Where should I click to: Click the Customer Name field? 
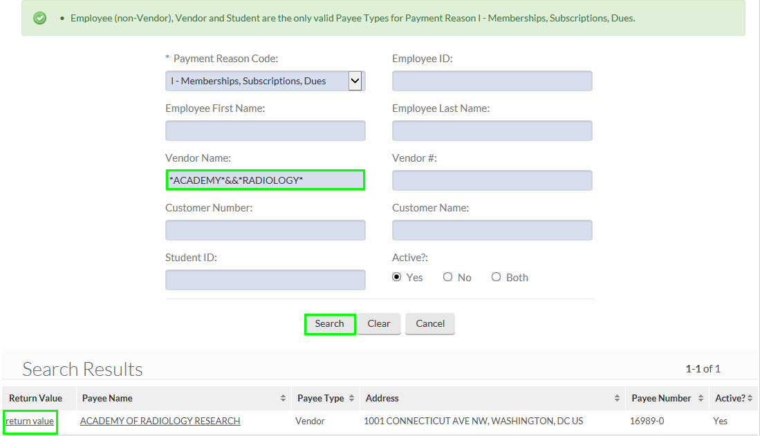click(492, 230)
